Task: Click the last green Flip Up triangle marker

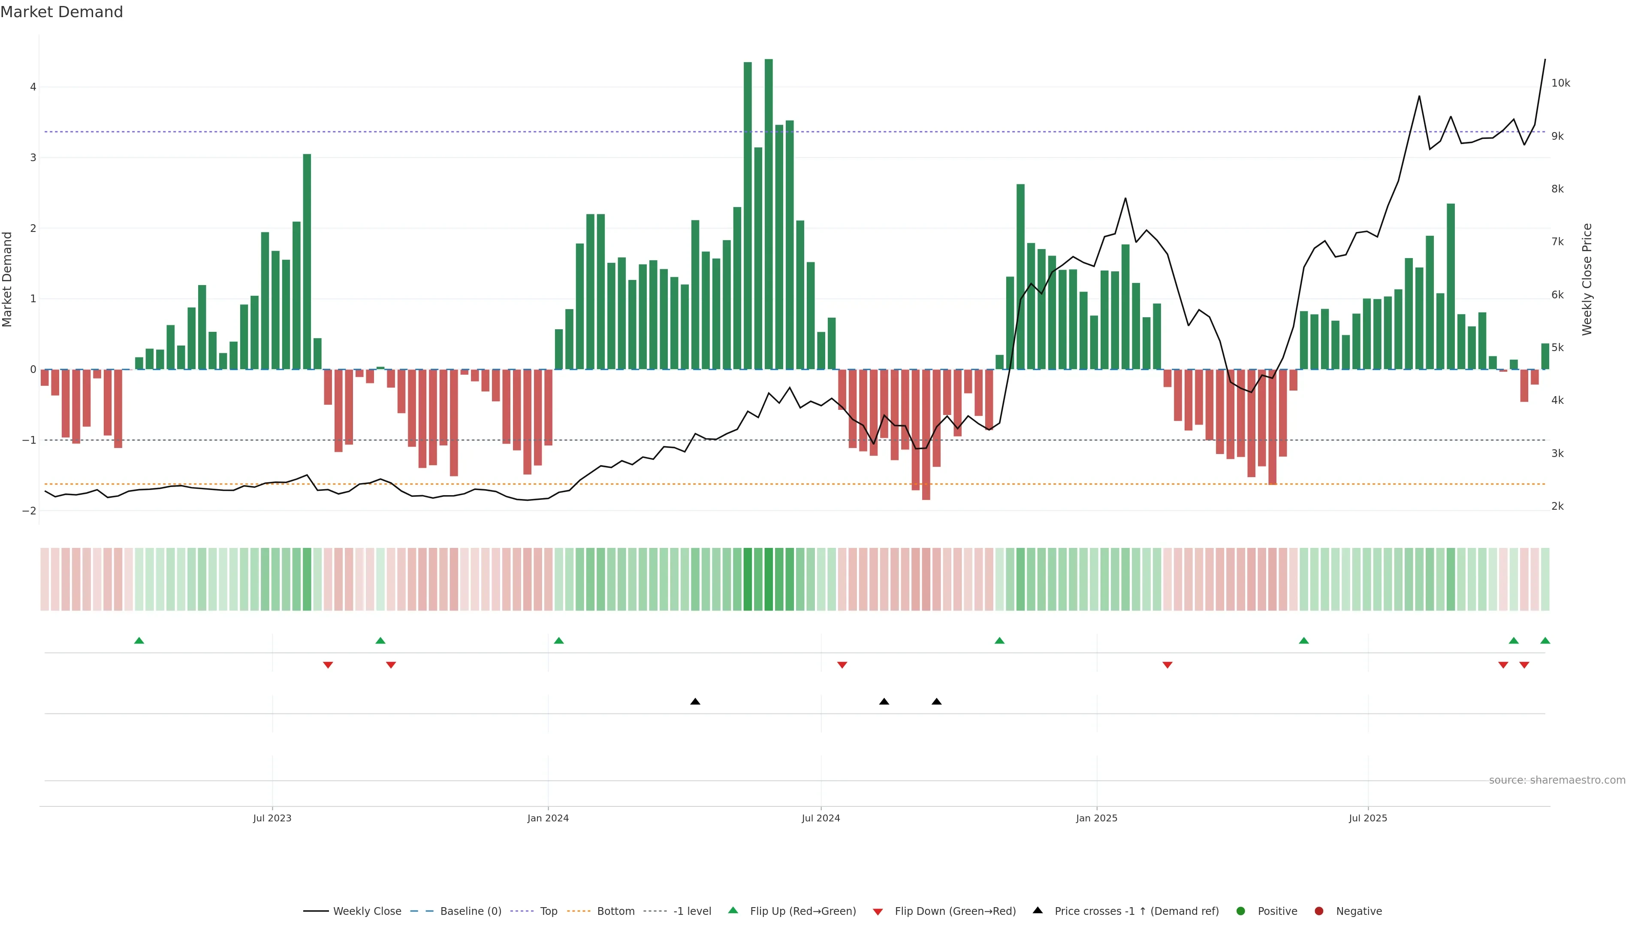Action: [1544, 641]
